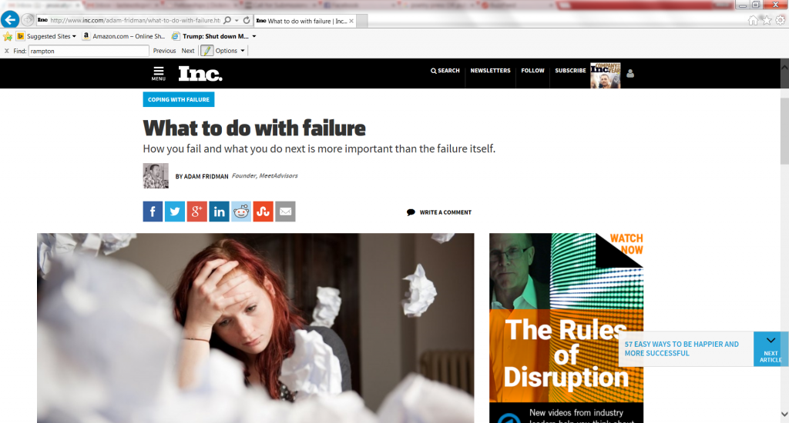Click the Coping With Failure tag
Screen dimensions: 789x423
(x=179, y=99)
